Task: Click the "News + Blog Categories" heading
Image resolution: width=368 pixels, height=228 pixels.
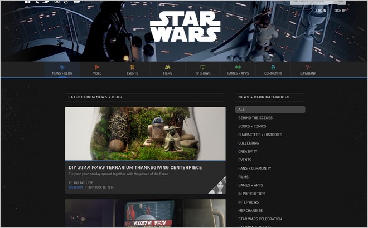Action: click(x=264, y=97)
